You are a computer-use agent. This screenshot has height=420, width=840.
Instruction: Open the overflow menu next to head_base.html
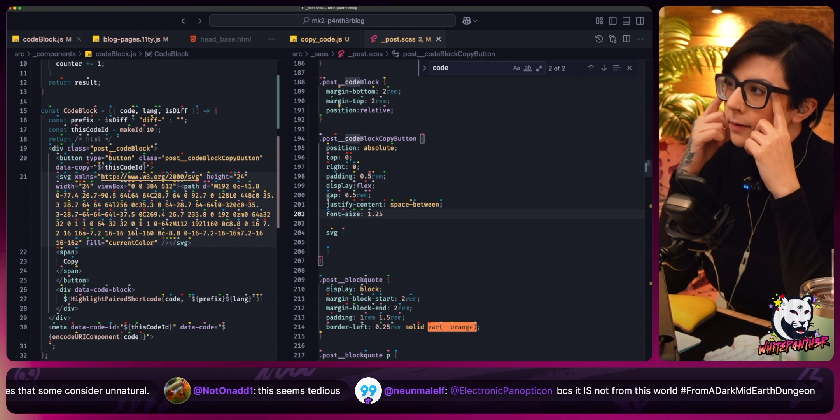272,39
